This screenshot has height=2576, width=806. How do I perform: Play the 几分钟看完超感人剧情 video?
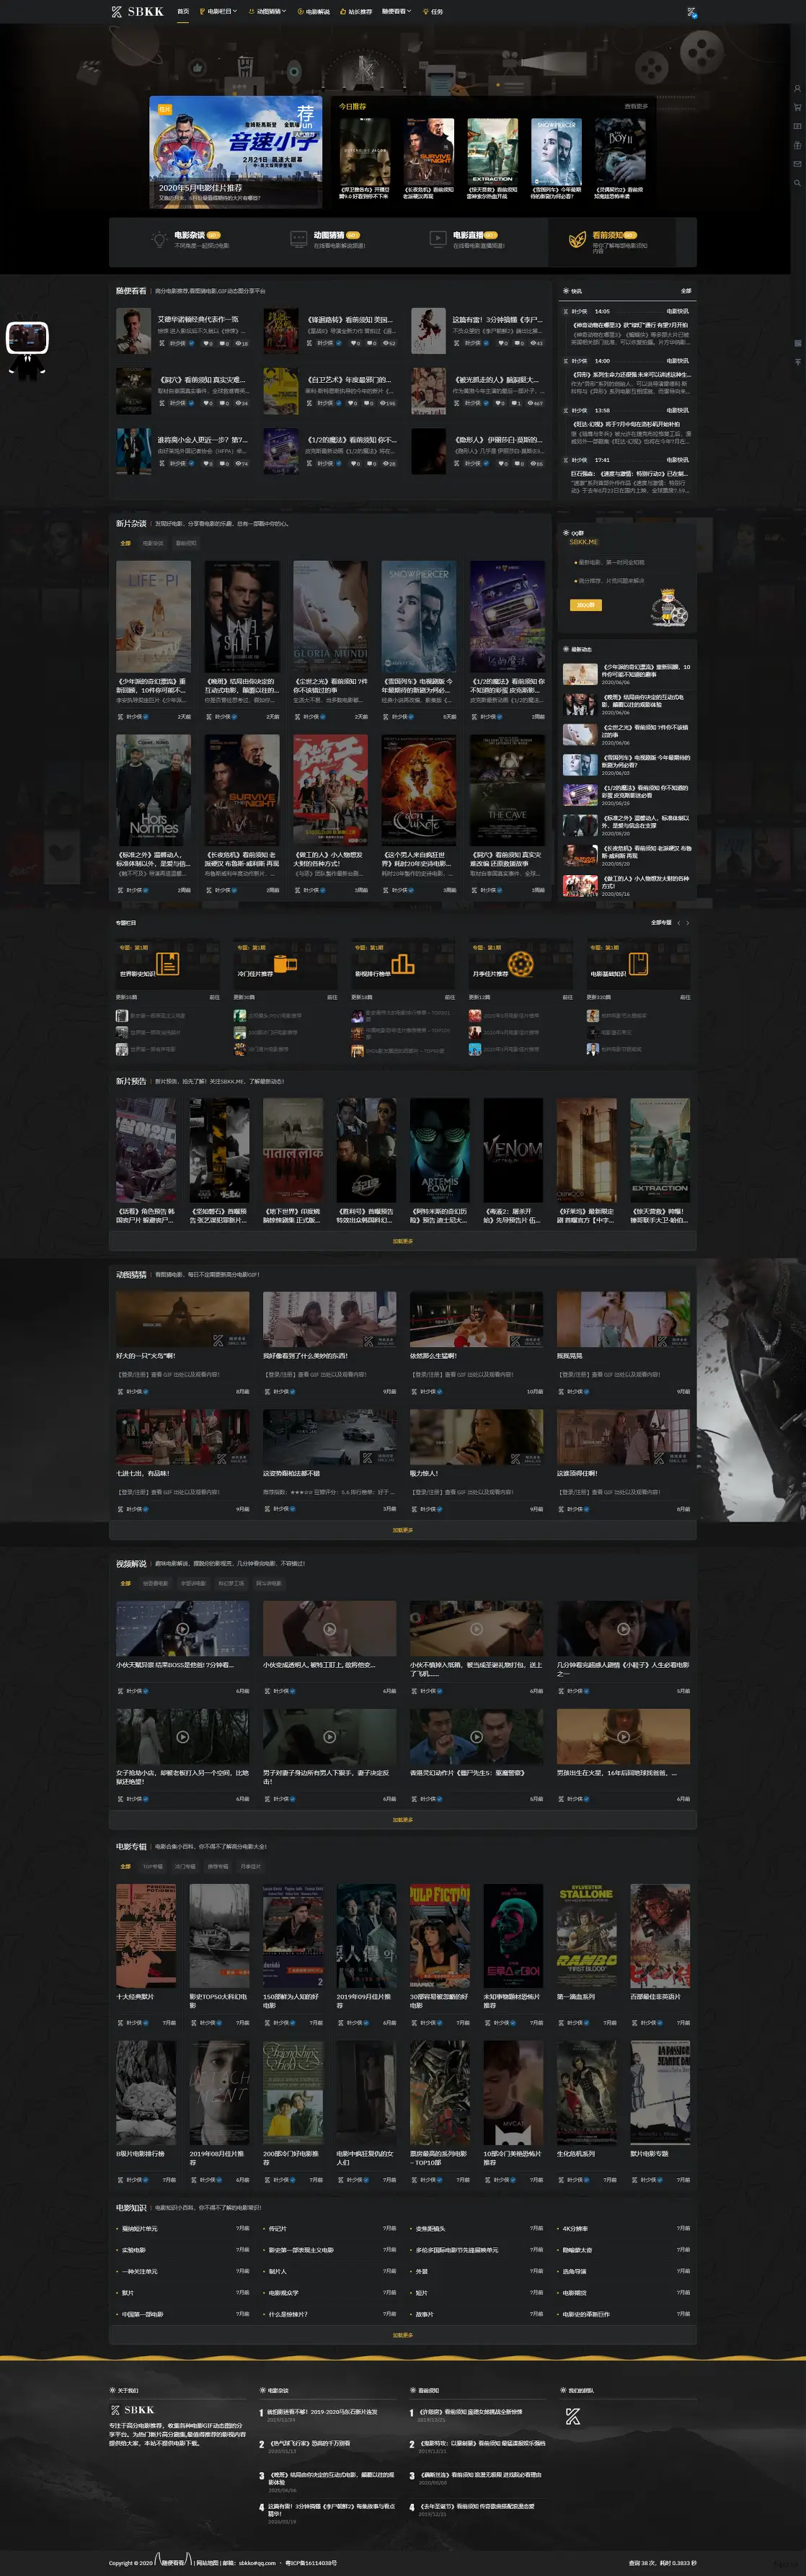click(623, 1629)
